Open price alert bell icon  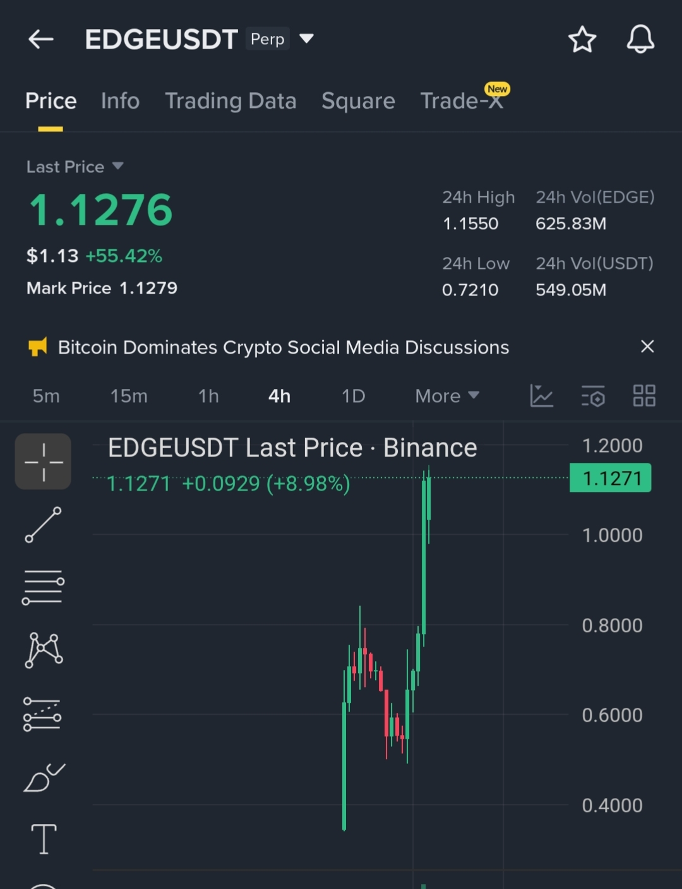(x=640, y=39)
